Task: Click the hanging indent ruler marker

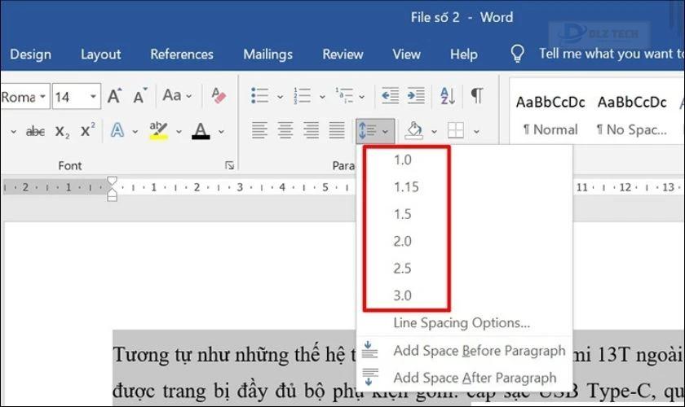Action: (112, 191)
